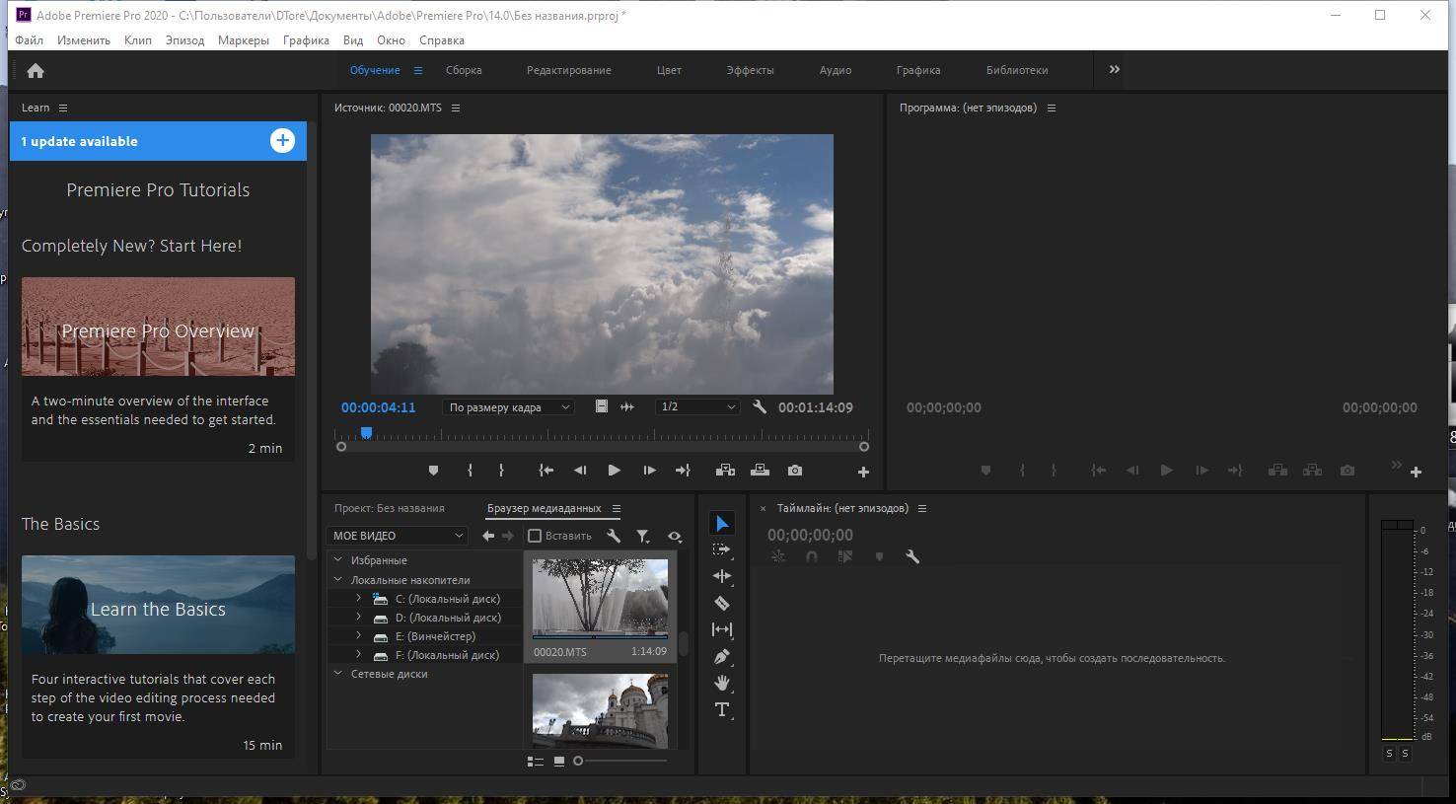The image size is (1456, 804).
Task: Switch to the Цвет workspace
Action: [x=669, y=70]
